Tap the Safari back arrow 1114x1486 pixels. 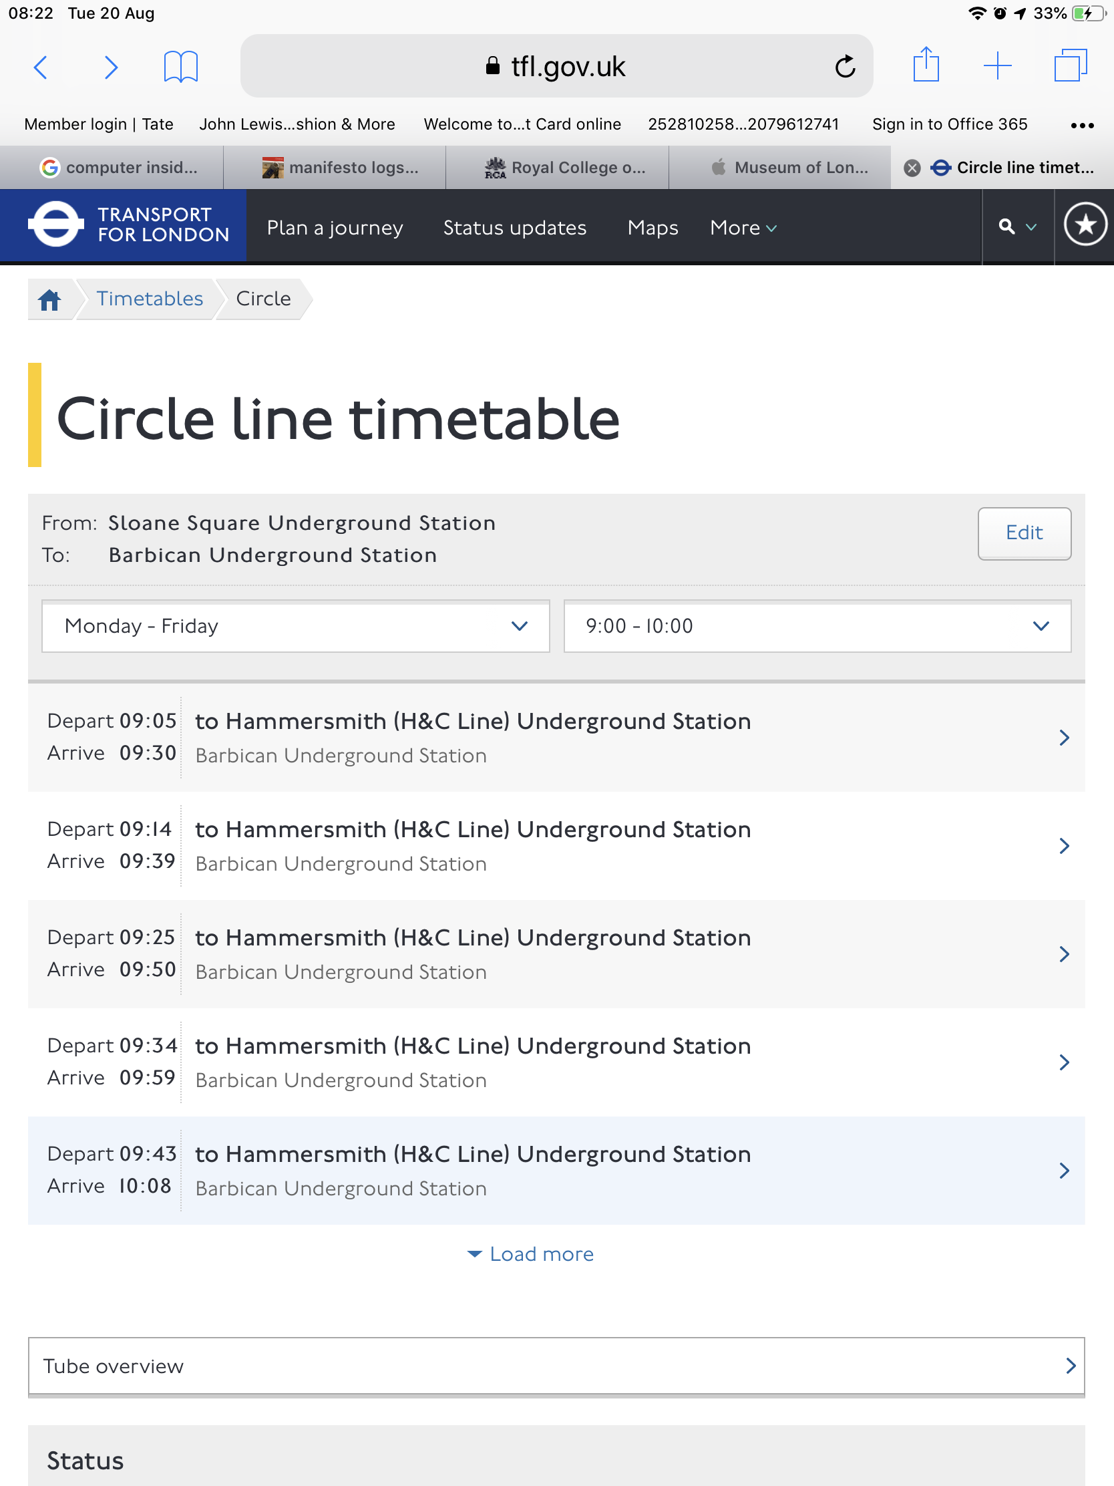point(41,67)
